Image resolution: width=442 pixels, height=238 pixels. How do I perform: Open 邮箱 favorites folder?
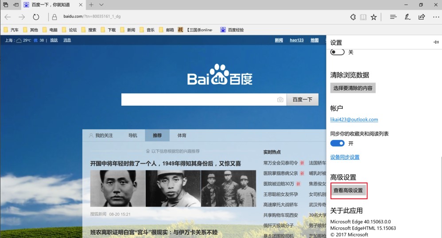(x=167, y=30)
